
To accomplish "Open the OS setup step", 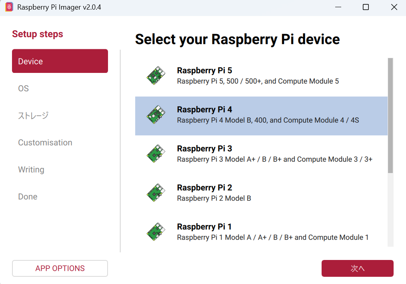I will (x=24, y=89).
